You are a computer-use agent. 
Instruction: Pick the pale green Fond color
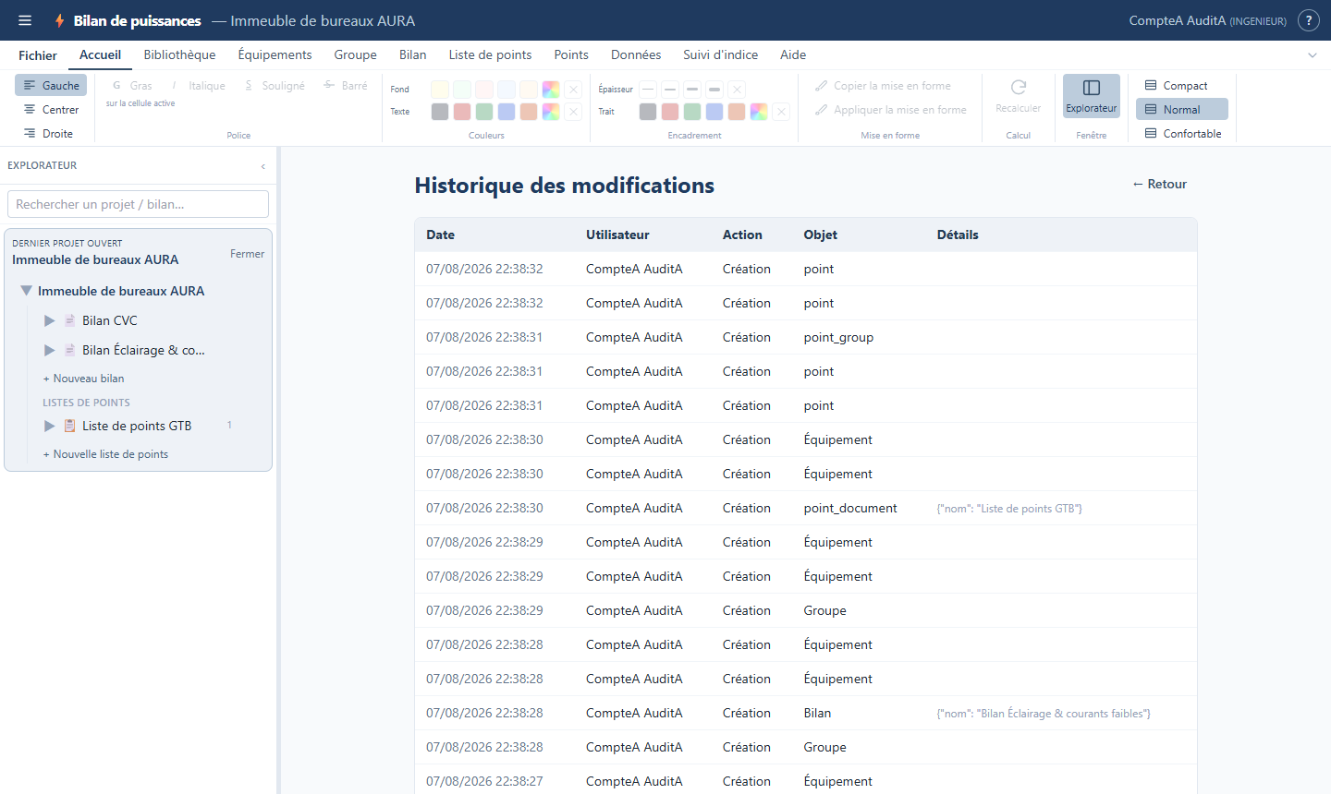coord(462,90)
